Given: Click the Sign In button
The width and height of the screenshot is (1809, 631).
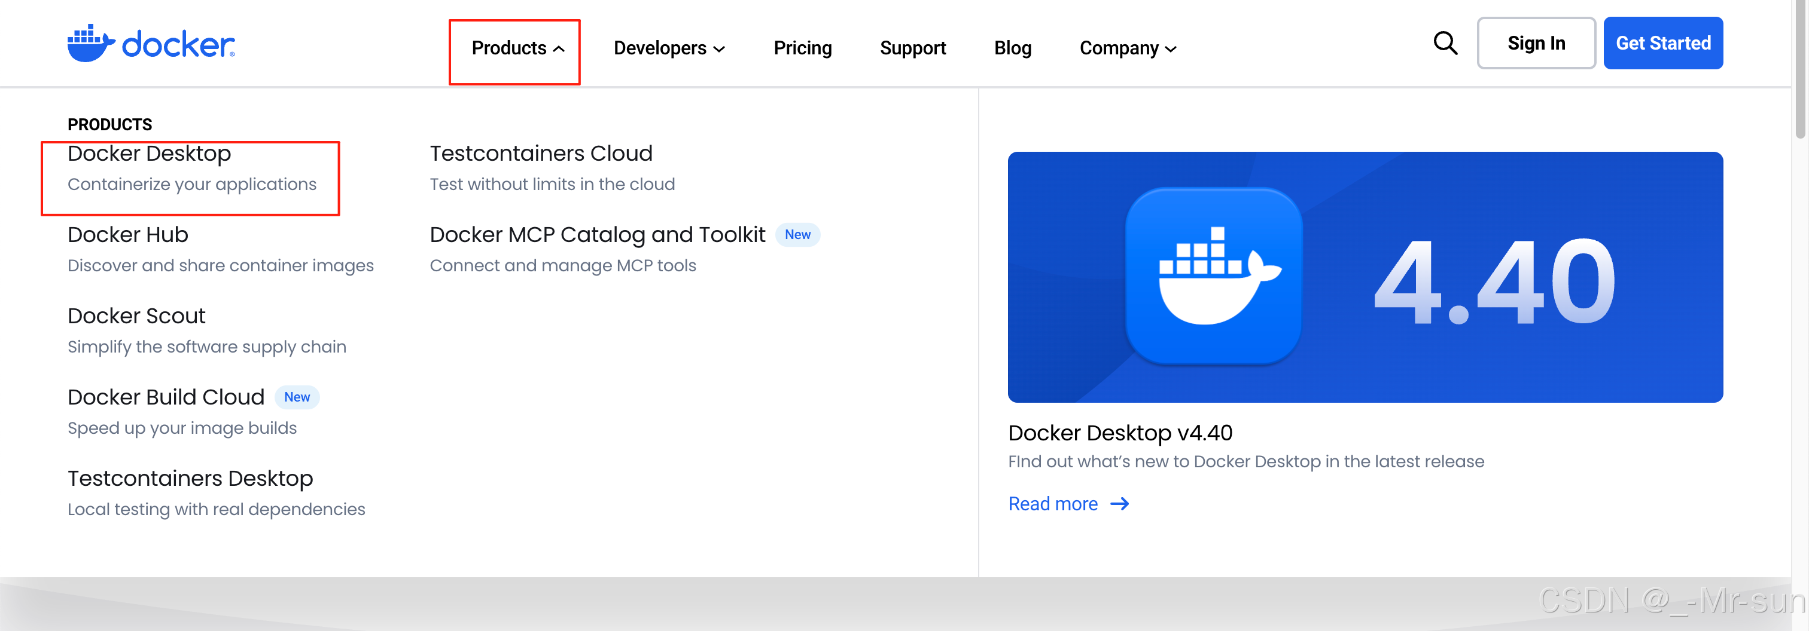Looking at the screenshot, I should click(x=1537, y=43).
